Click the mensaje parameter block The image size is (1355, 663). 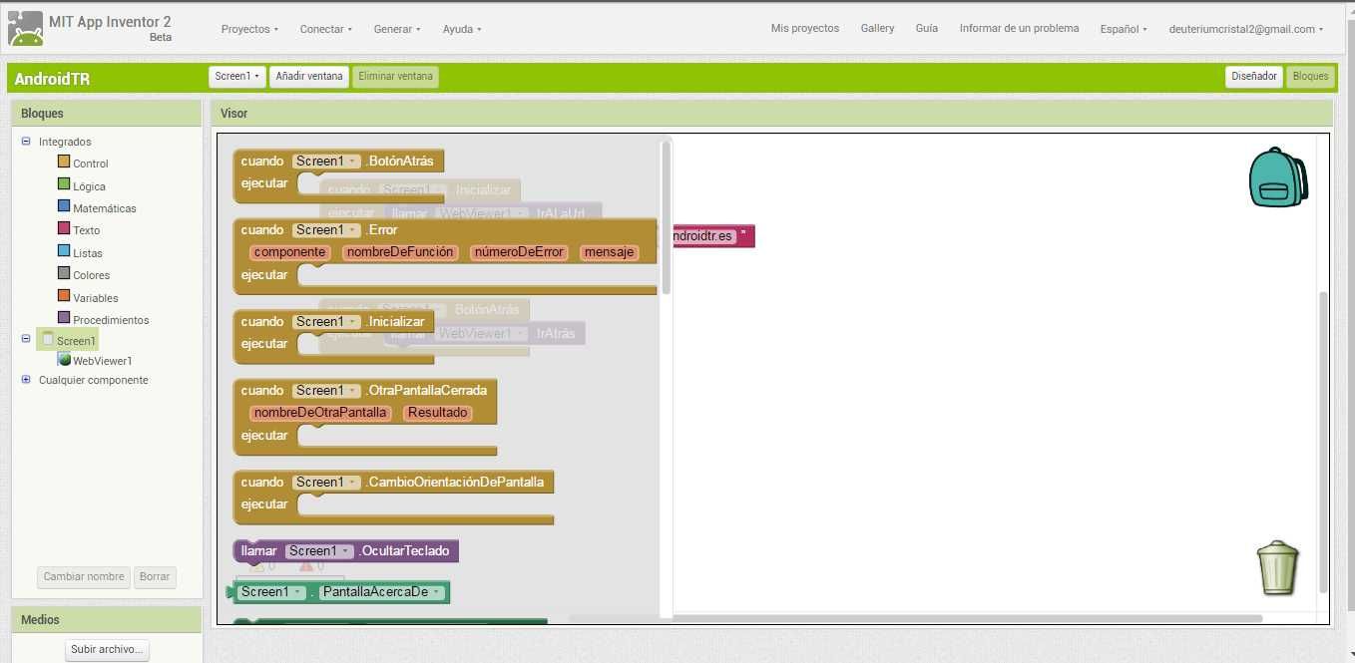610,252
